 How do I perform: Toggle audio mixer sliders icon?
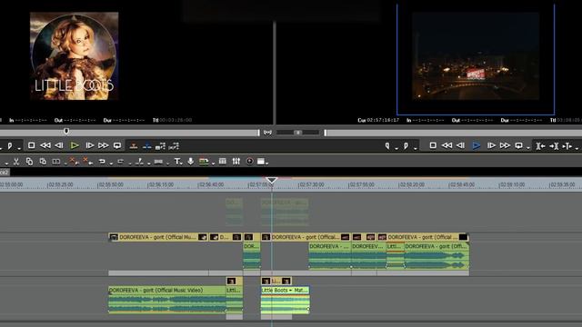[x=236, y=162]
